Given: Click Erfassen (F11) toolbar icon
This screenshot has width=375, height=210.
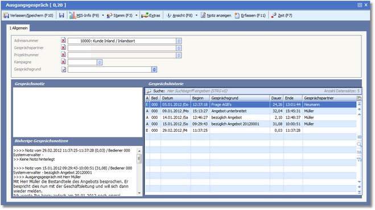Looking at the screenshot, I should (x=237, y=15).
